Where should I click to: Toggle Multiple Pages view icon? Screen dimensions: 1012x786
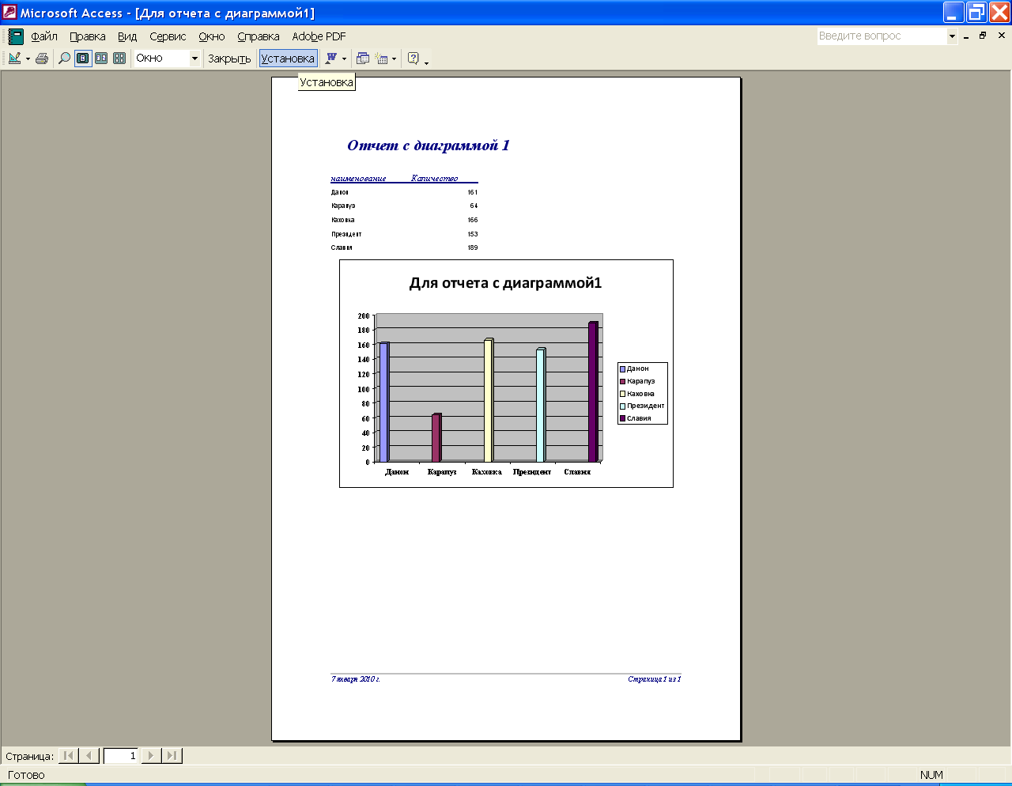point(119,59)
